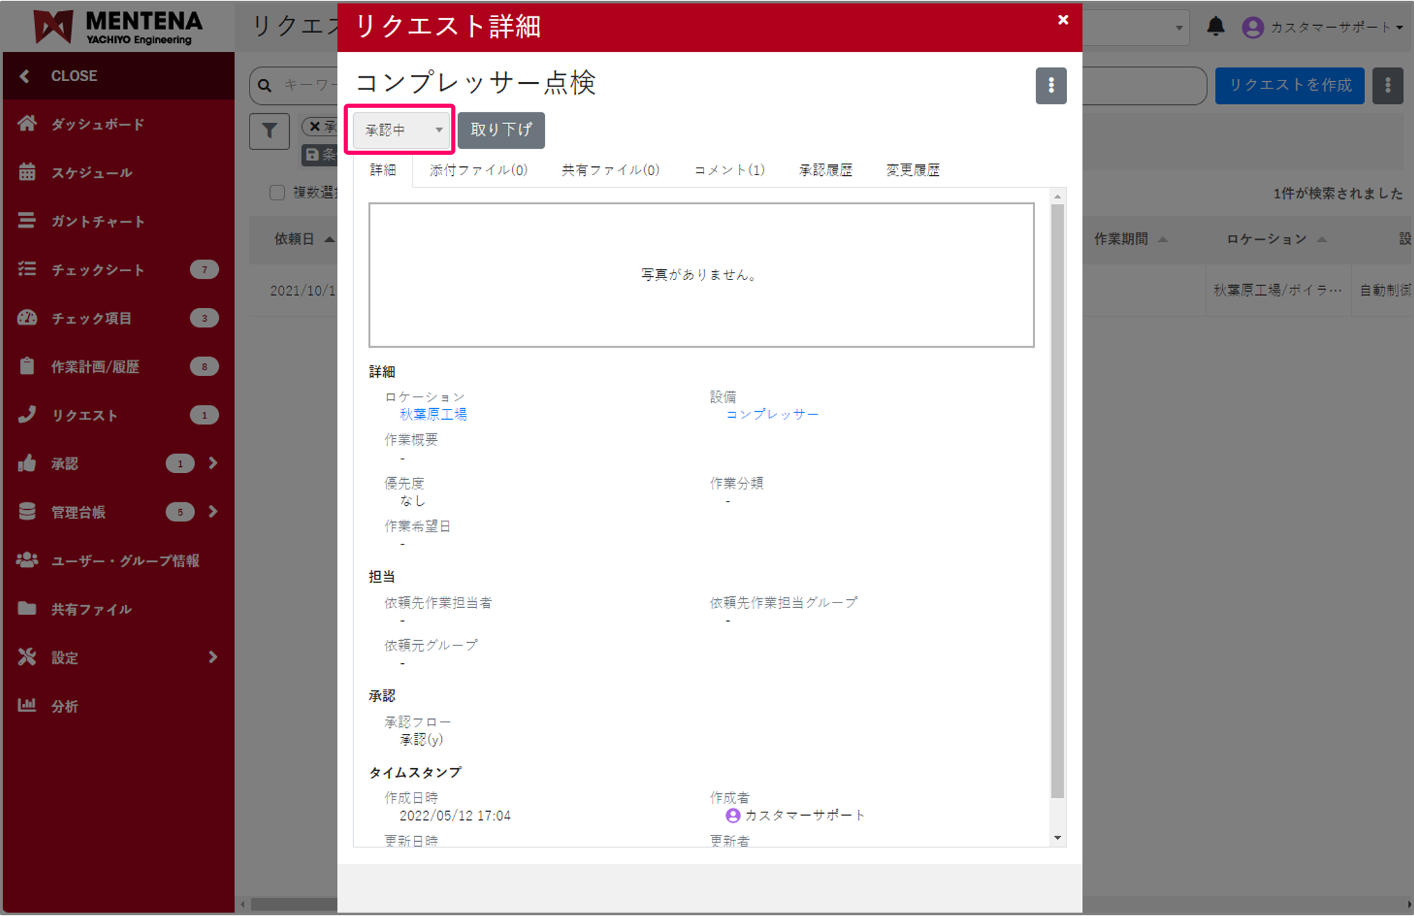1414x916 pixels.
Task: Enable the 複数選択 checkbox above the table
Action: click(x=277, y=193)
